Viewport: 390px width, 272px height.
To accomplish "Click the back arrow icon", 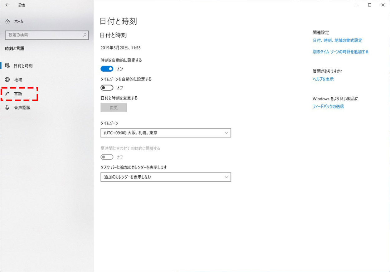I will pyautogui.click(x=7, y=5).
